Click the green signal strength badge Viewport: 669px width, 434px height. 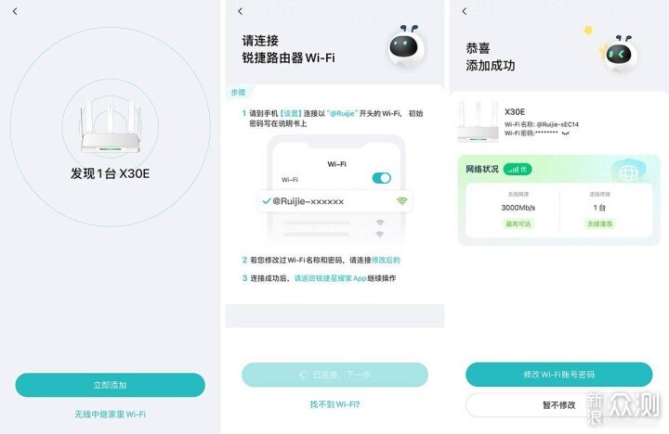518,169
